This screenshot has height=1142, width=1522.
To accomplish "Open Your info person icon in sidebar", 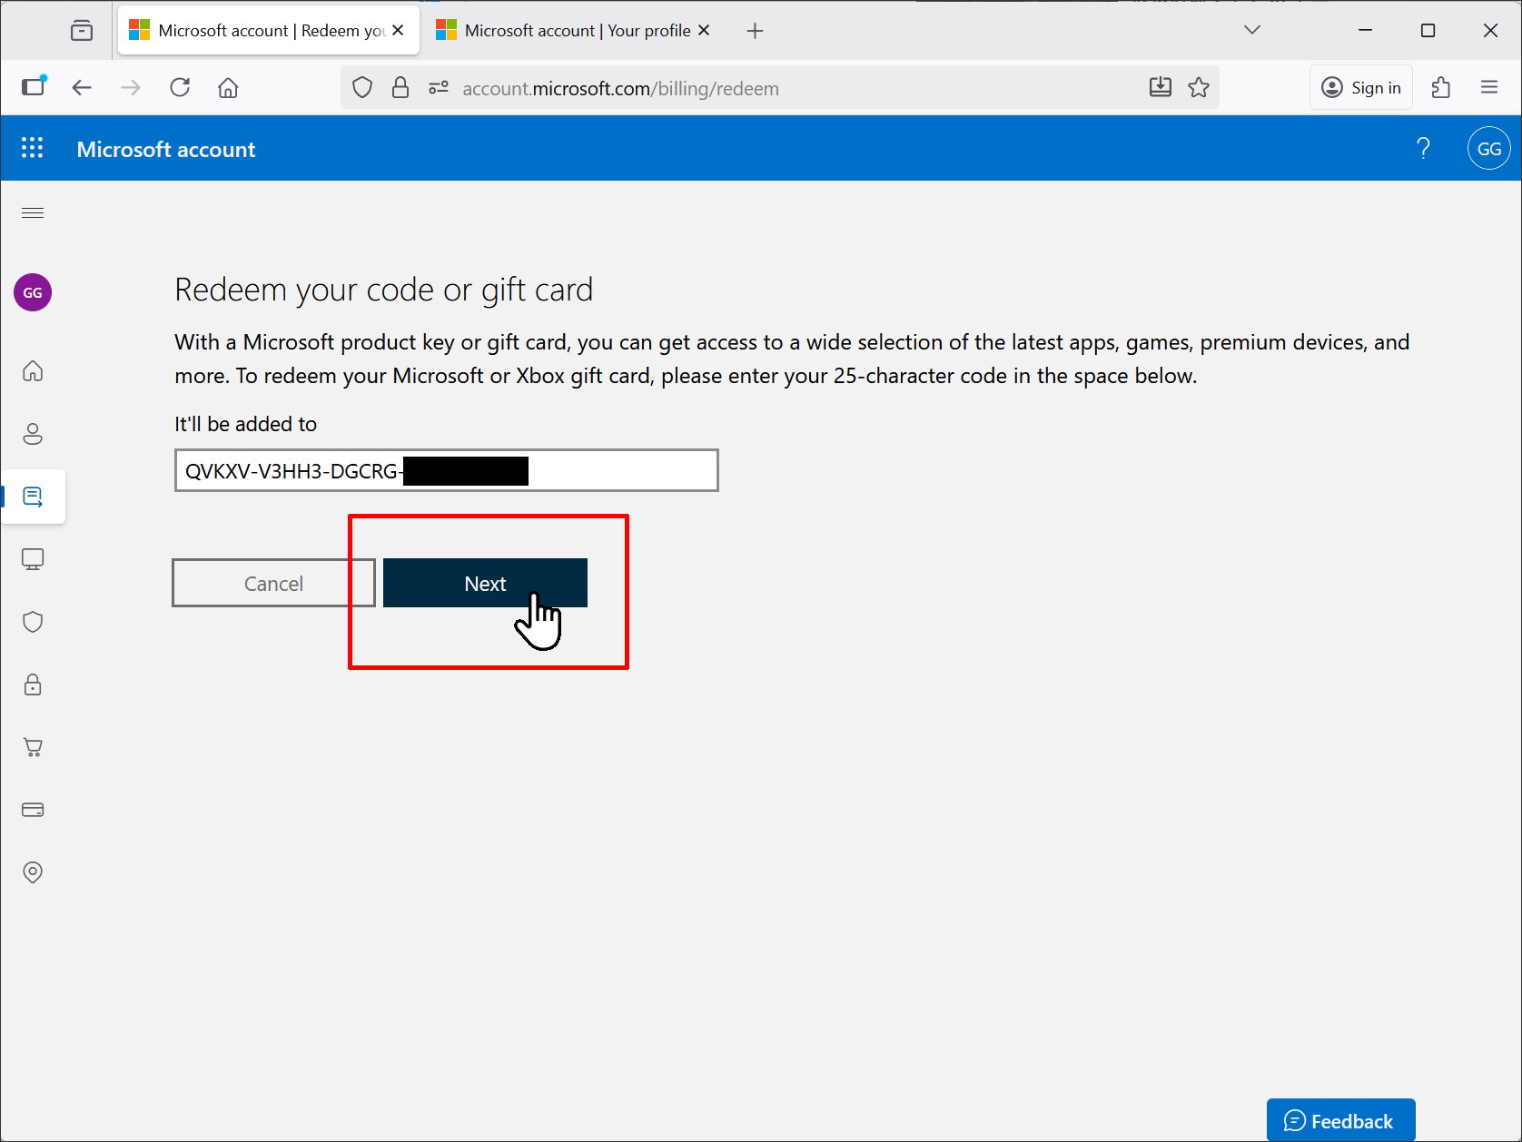I will click(x=33, y=434).
